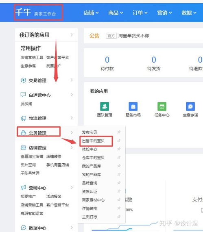The image size is (203, 232).
Task: Open the 订单 dropdown in top bar
Action: coord(140,13)
